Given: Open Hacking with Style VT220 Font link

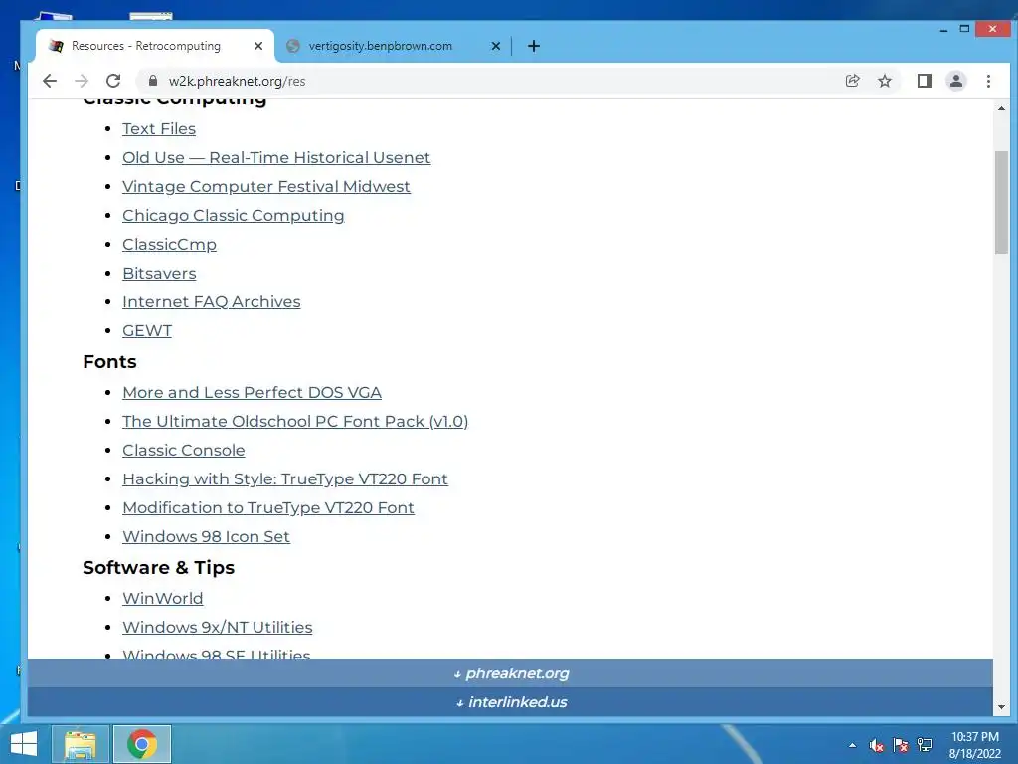Looking at the screenshot, I should tap(285, 478).
